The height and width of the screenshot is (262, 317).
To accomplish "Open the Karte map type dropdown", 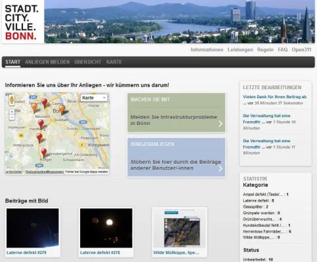I will point(94,98).
